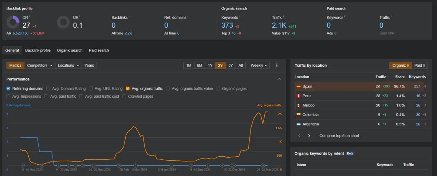The height and width of the screenshot is (176, 437).
Task: Click the Beta badge next to Organic keywords by intent
Action: pos(350,153)
